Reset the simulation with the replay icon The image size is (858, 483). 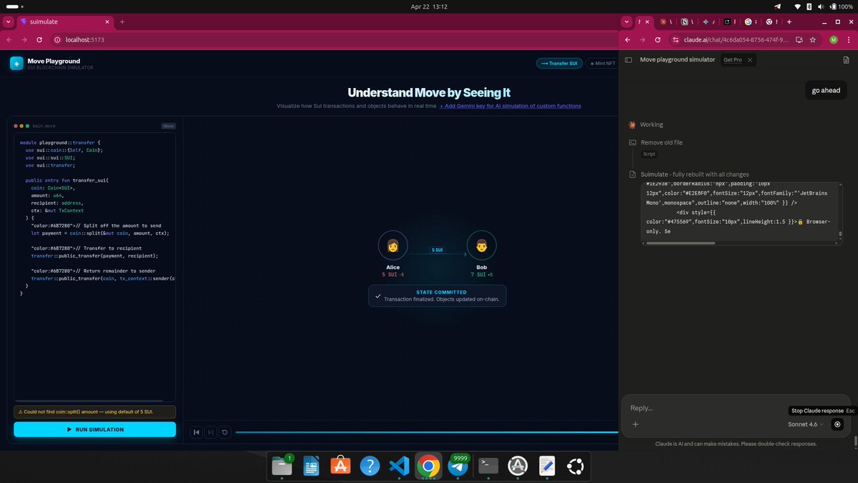pyautogui.click(x=225, y=431)
